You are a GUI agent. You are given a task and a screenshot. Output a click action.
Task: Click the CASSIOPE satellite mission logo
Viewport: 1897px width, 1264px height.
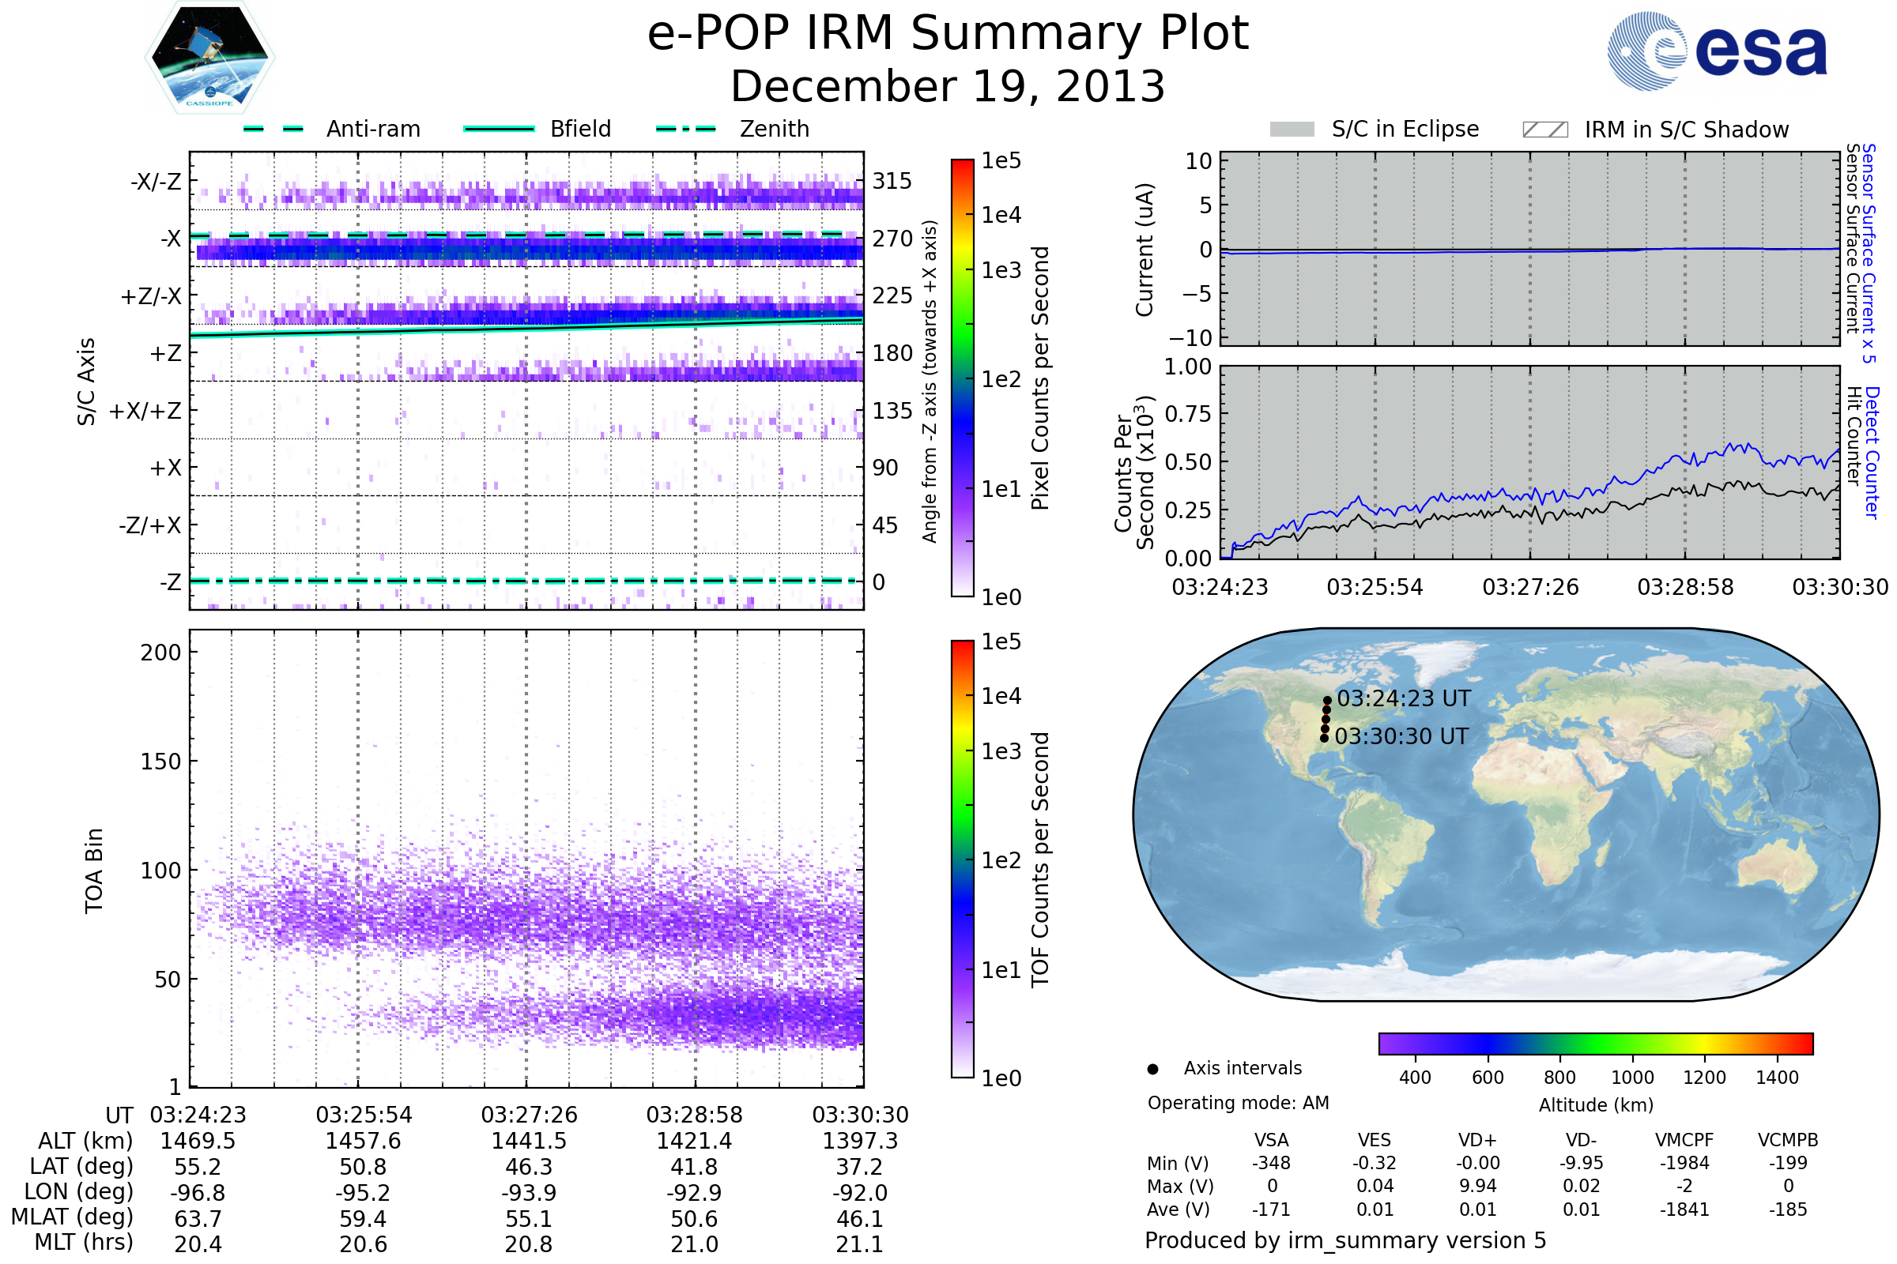click(209, 58)
